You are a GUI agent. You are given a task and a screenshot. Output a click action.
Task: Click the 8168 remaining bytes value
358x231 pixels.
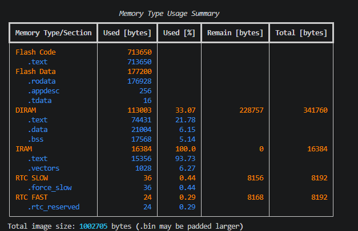coord(255,197)
